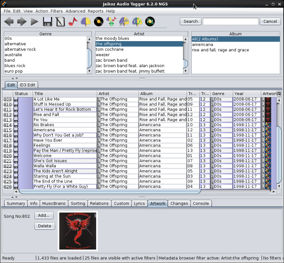Click the back arrow toolbar icon
The height and width of the screenshot is (263, 284).
click(x=9, y=22)
